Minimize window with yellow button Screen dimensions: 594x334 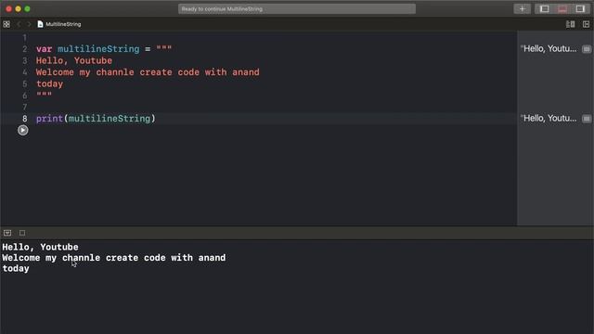coord(18,8)
